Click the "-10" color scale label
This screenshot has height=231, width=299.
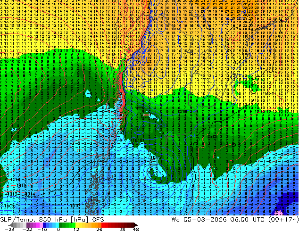(42, 229)
